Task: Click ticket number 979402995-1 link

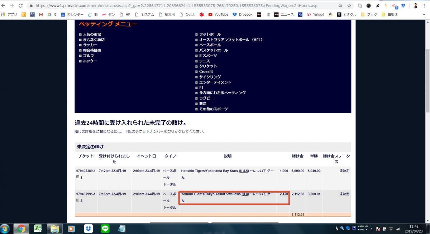Action: point(85,194)
